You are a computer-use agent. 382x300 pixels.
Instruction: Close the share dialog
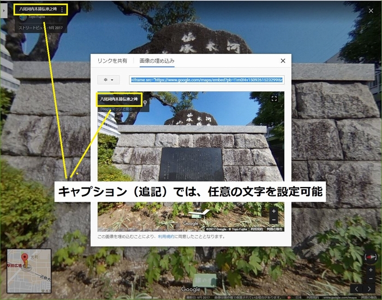(283, 61)
